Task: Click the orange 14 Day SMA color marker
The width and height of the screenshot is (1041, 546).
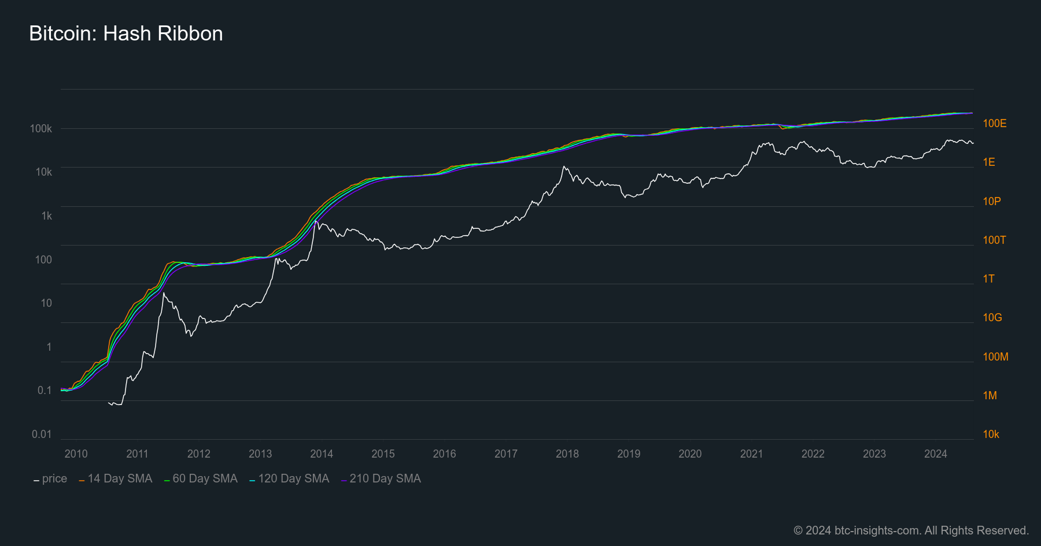Action: tap(82, 481)
